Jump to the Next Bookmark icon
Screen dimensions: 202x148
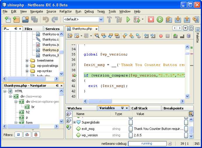[131, 36]
